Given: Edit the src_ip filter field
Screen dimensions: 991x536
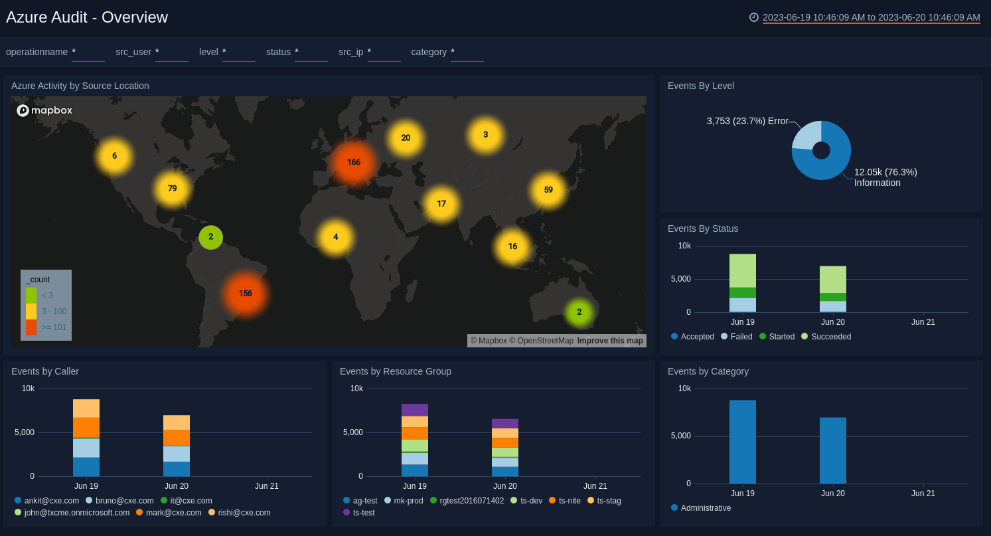Looking at the screenshot, I should pyautogui.click(x=384, y=52).
